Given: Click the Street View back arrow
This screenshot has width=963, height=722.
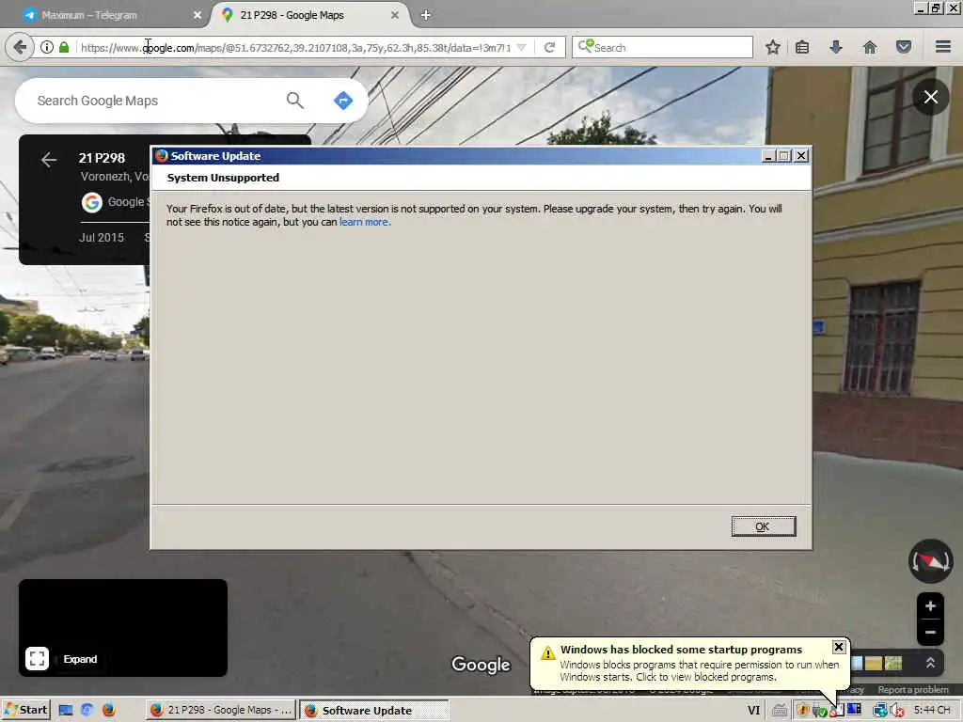Looking at the screenshot, I should tap(49, 160).
